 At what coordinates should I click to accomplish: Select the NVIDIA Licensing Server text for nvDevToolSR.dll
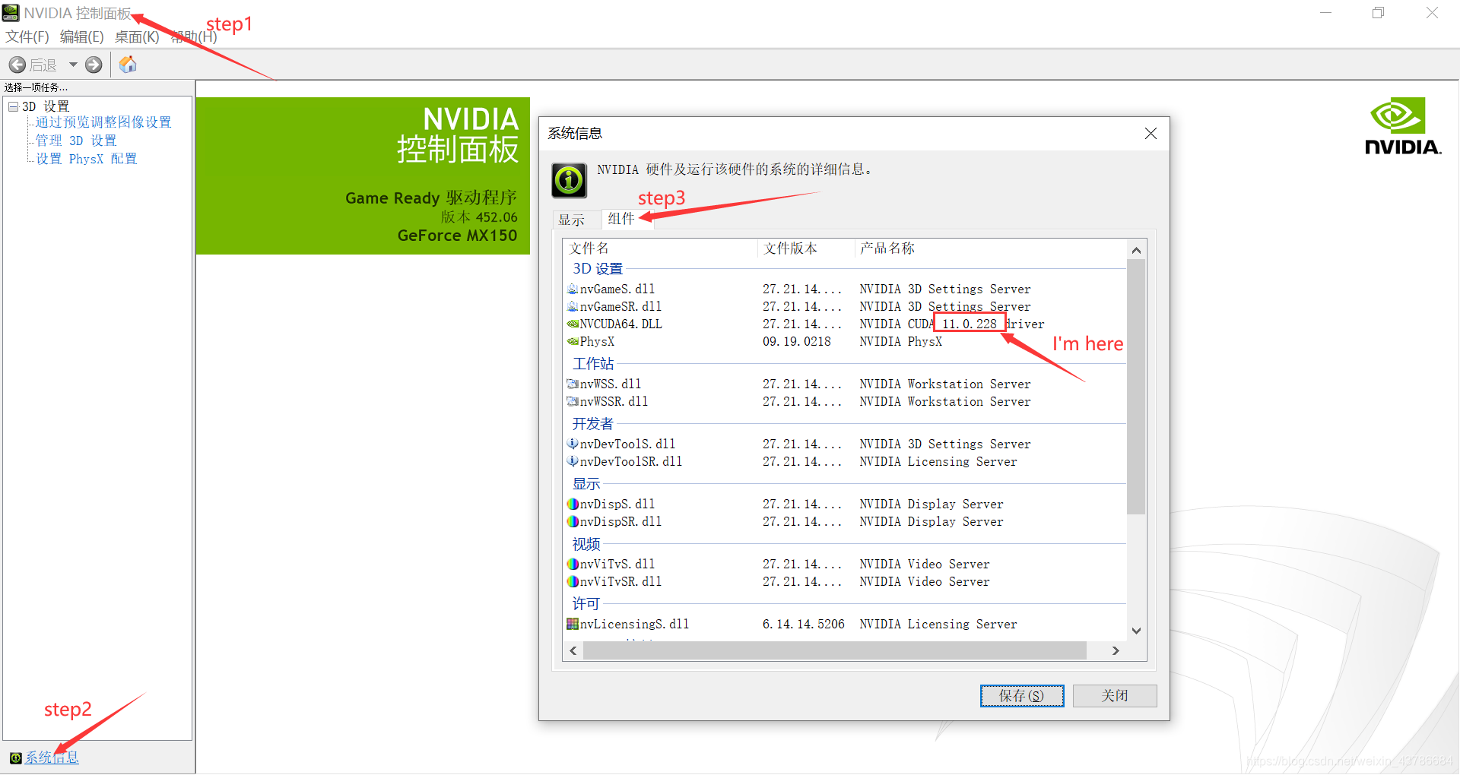click(938, 462)
